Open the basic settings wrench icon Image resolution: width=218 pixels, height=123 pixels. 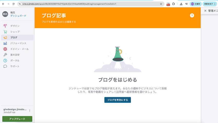(x=5, y=55)
